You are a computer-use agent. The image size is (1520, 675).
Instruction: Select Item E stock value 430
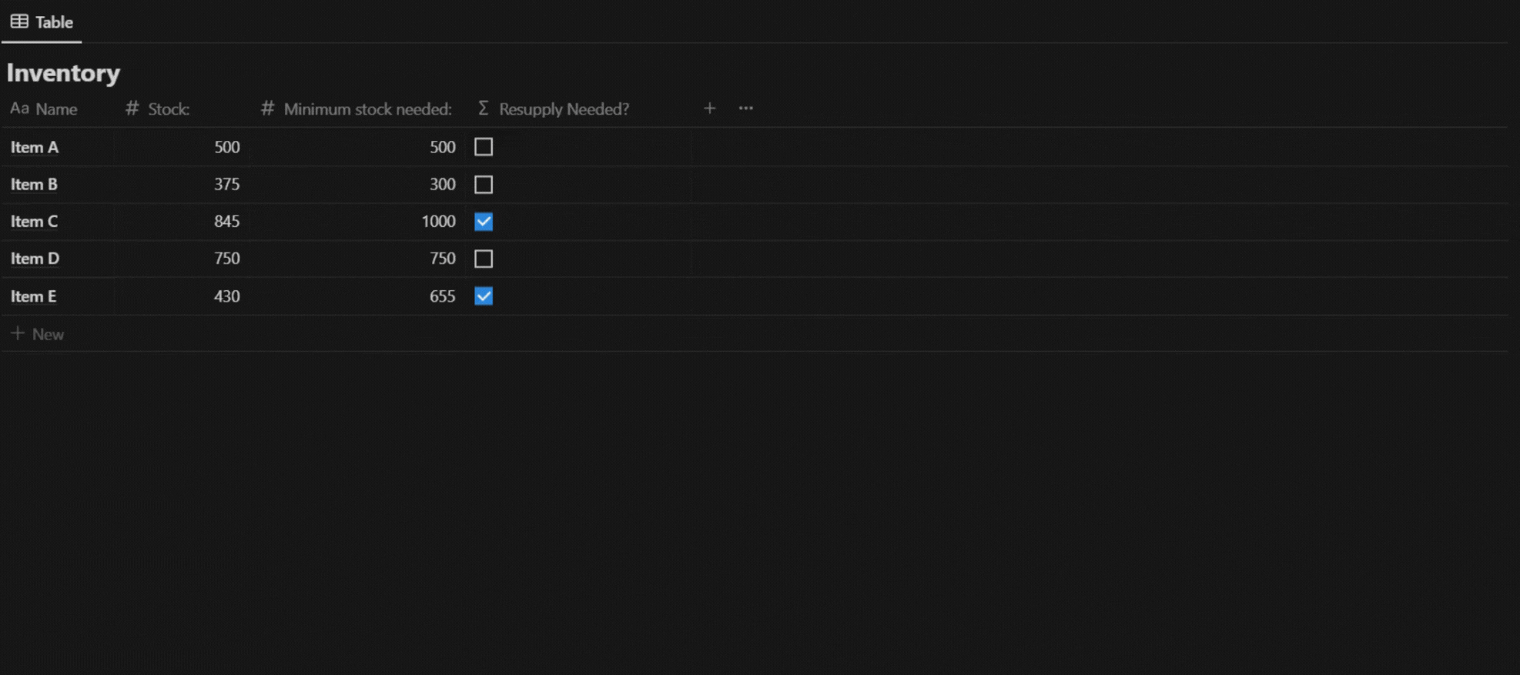coord(227,296)
